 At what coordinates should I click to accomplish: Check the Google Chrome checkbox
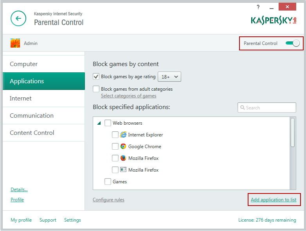[x=115, y=147]
